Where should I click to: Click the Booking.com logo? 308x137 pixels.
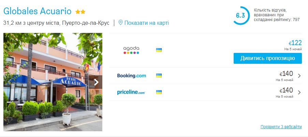(131, 76)
